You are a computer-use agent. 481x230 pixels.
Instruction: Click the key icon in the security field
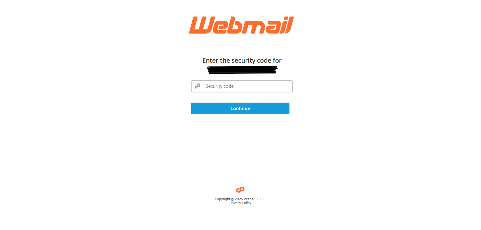197,86
